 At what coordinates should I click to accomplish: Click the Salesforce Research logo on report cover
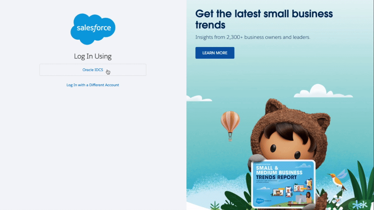(263, 201)
